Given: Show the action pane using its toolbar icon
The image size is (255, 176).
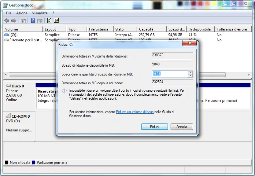Looking at the screenshot, I should point(40,20).
